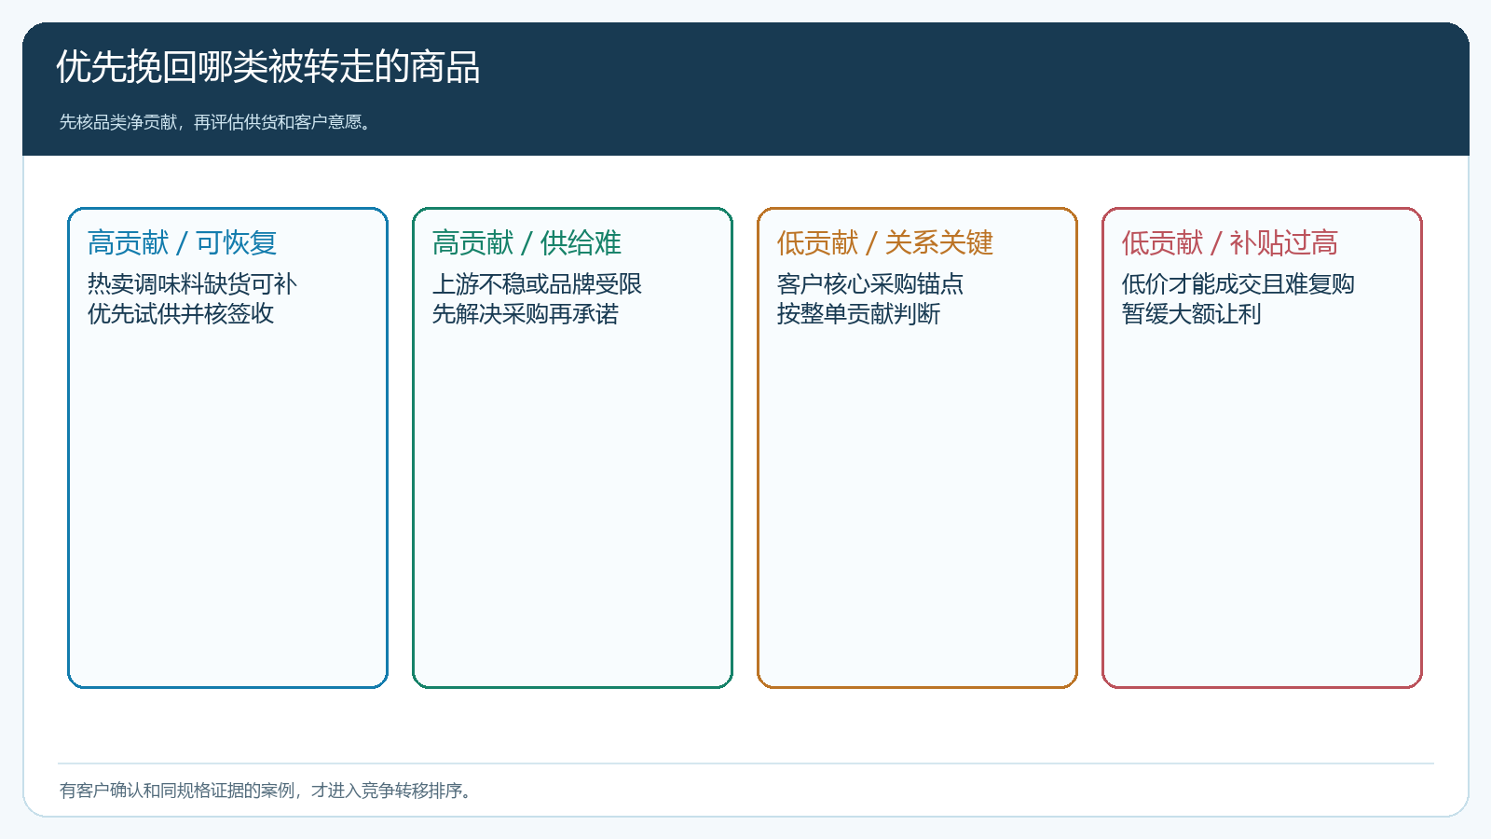This screenshot has height=839, width=1491.
Task: Select the line 低价才能成交且难复购
Action: pyautogui.click(x=1238, y=283)
